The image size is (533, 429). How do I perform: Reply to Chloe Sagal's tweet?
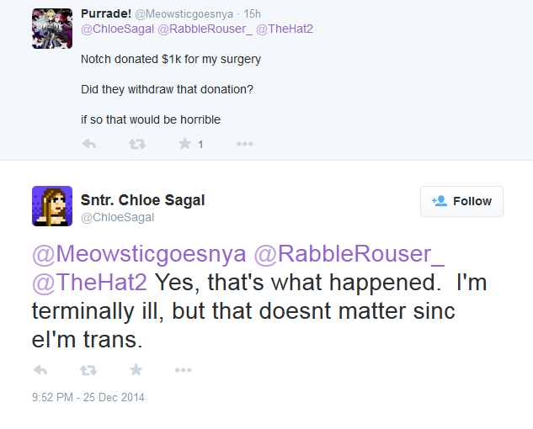40,369
